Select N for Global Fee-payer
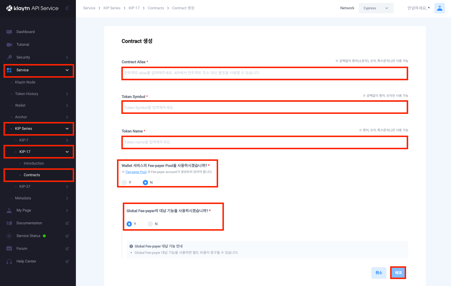The image size is (451, 286). click(x=150, y=224)
